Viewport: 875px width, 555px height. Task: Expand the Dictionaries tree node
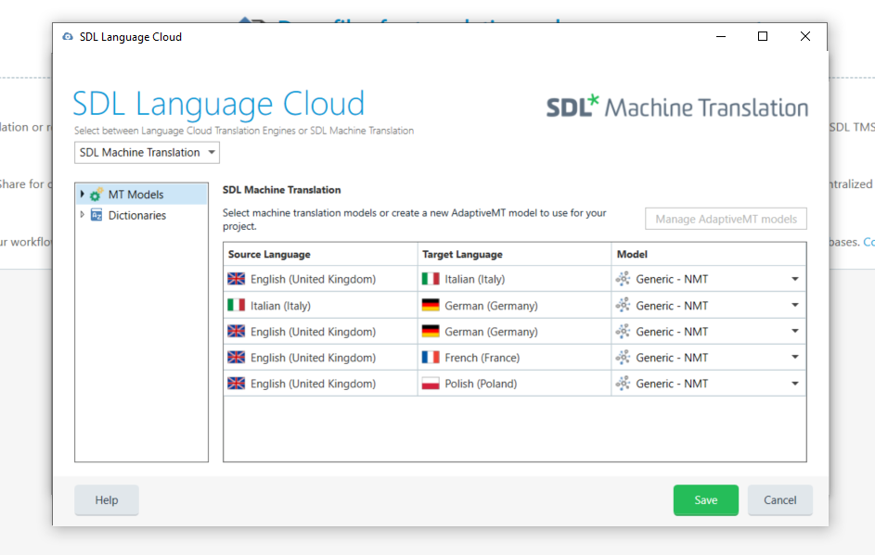(82, 215)
